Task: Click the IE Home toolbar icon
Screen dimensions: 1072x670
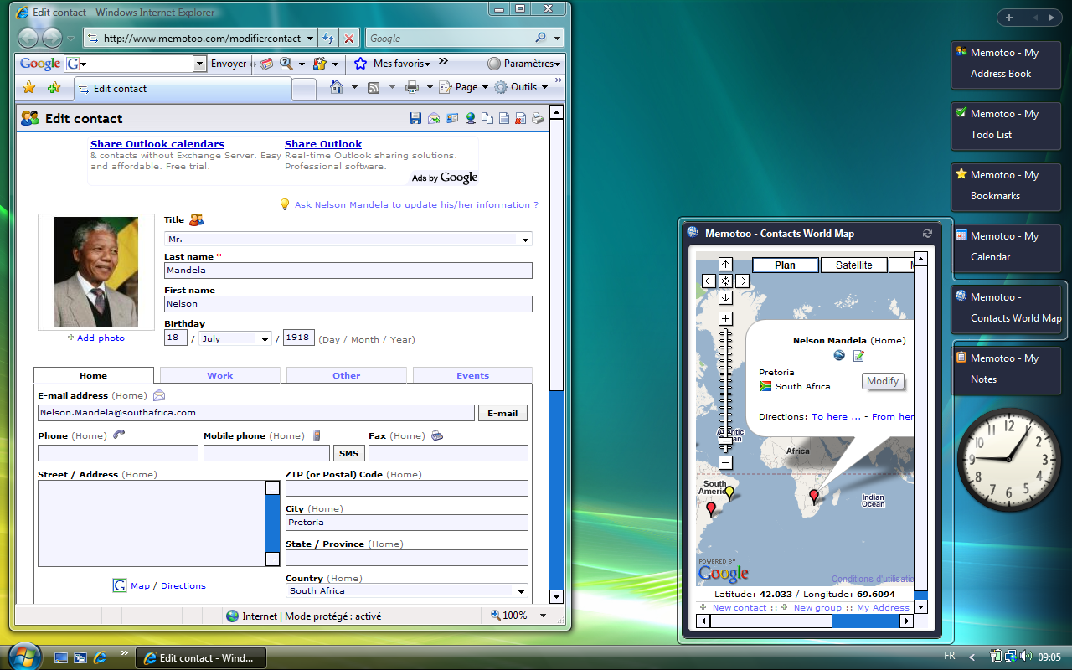Action: tap(337, 87)
